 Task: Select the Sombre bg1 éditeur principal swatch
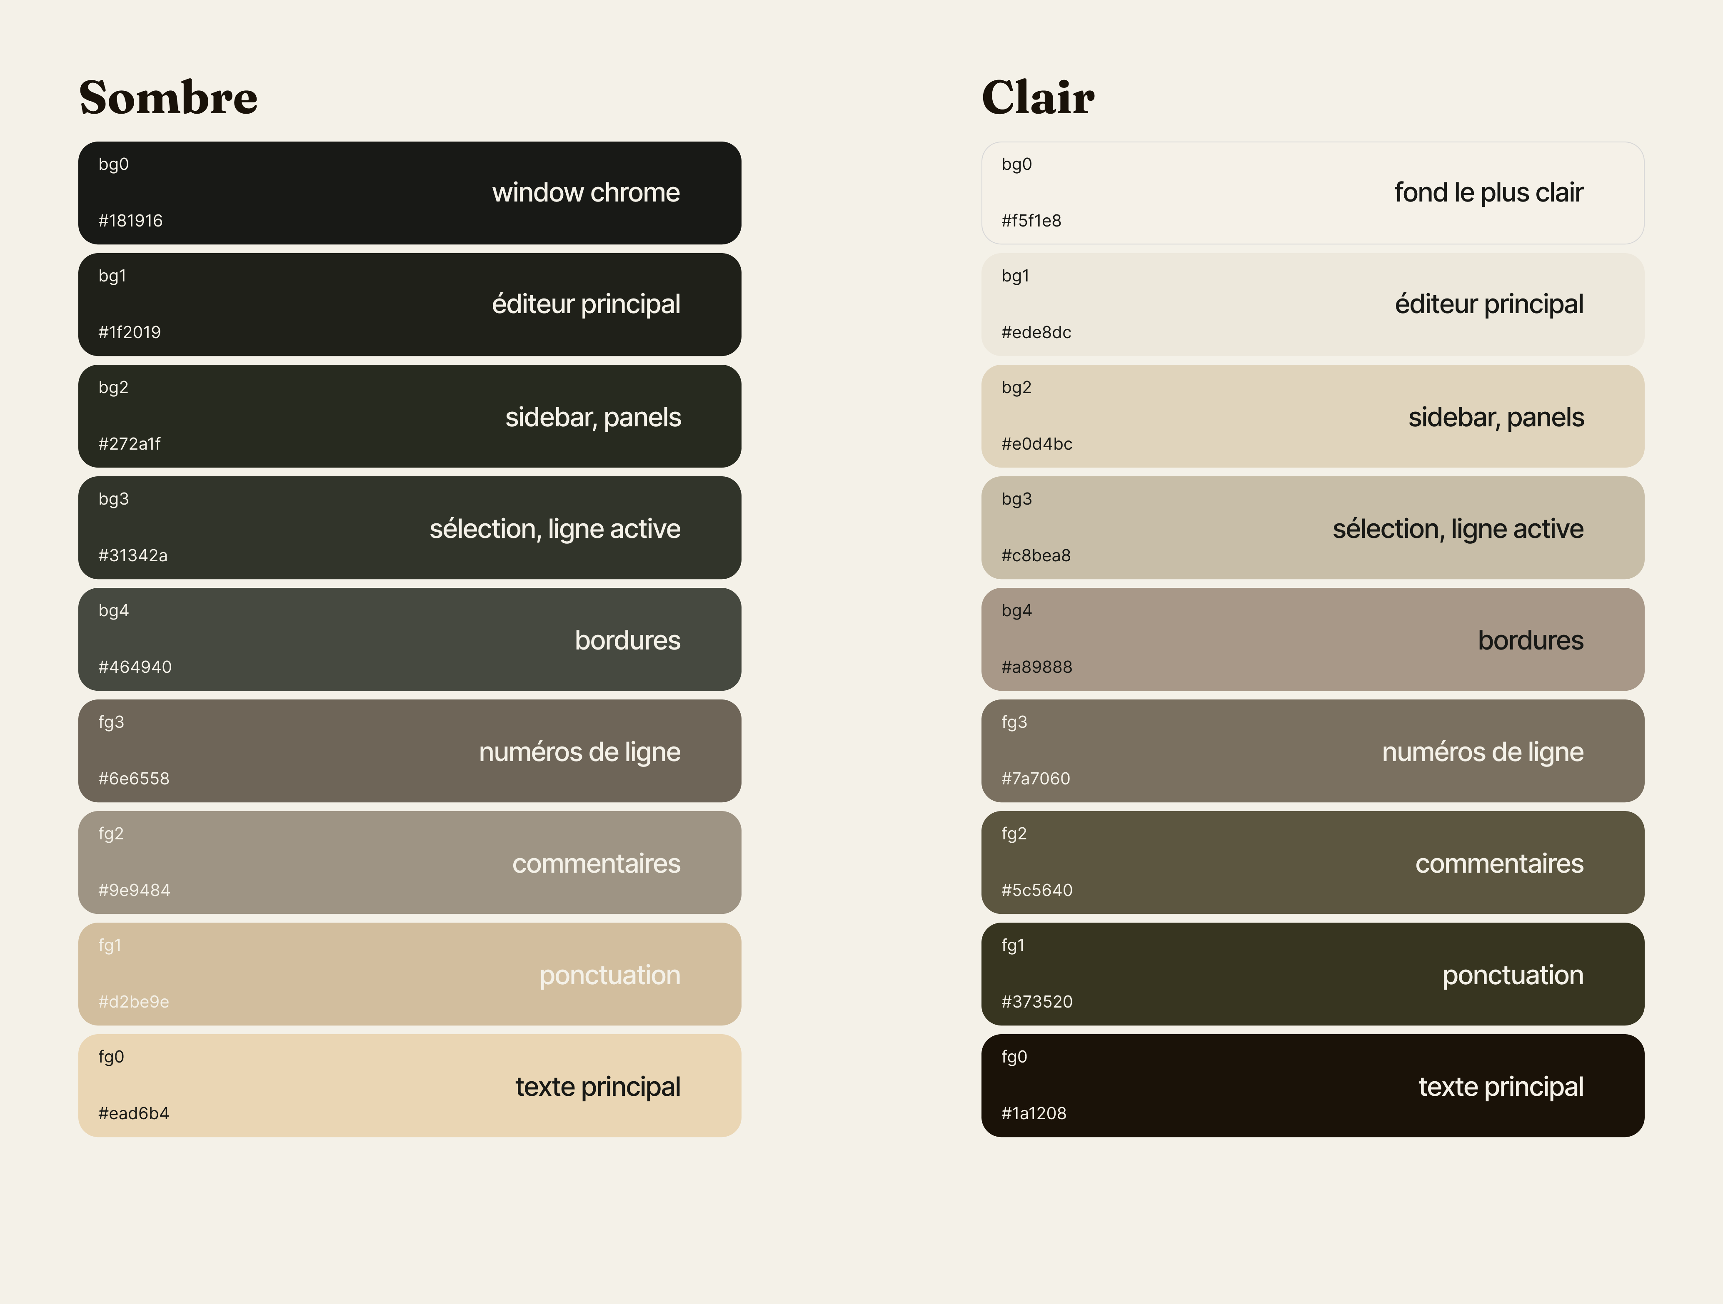click(x=410, y=304)
